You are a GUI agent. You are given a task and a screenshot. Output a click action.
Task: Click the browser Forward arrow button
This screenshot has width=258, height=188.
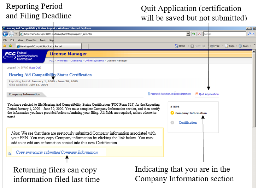11,34
